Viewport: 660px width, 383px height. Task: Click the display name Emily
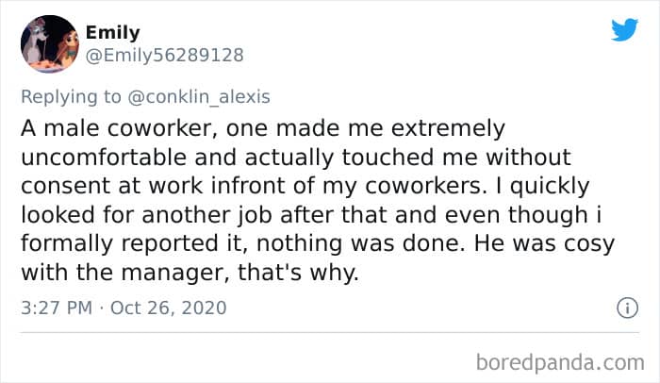112,33
